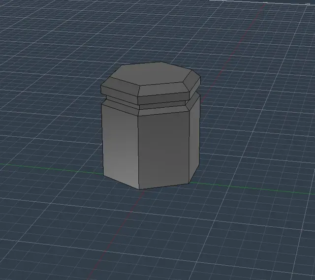Image resolution: width=315 pixels, height=280 pixels.
Task: Select the lid's front vertical rim face
Action: click(x=164, y=98)
